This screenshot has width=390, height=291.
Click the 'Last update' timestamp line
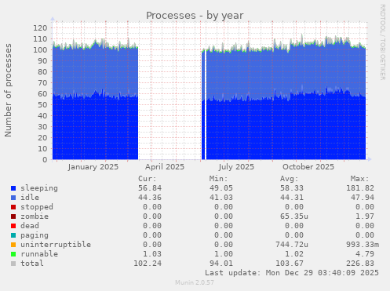292,273
